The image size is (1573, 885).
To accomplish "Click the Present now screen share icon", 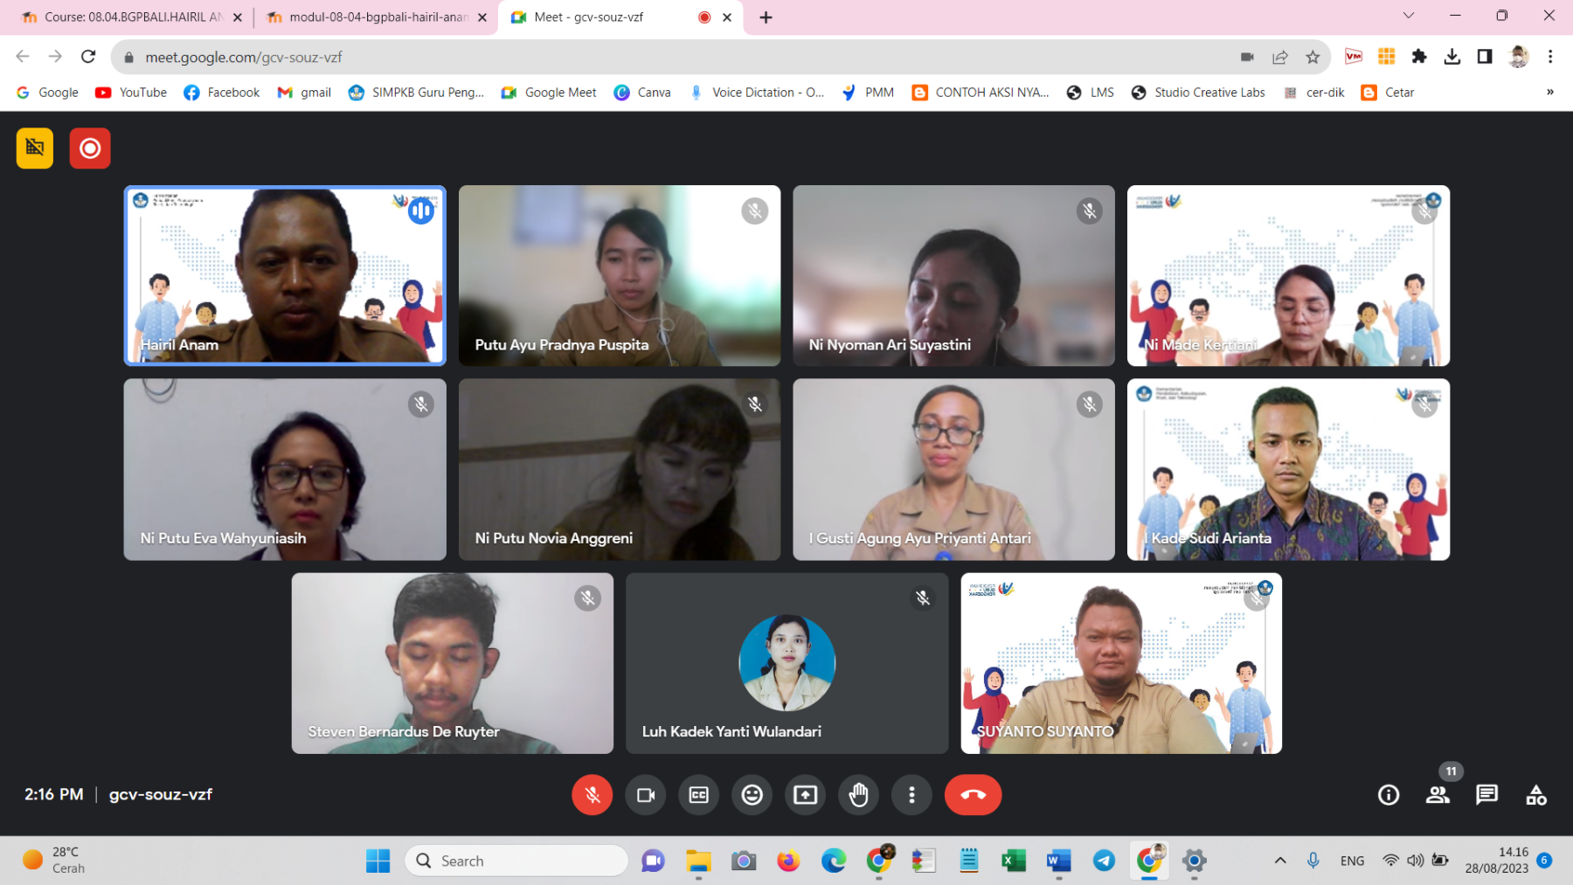I will coord(805,794).
